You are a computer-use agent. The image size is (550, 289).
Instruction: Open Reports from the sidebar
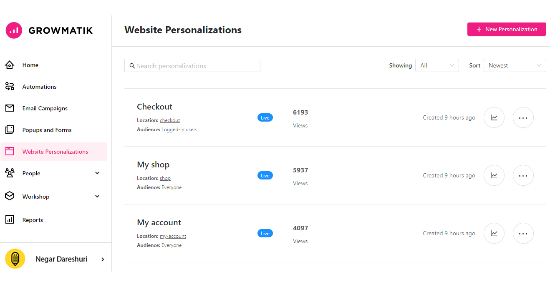click(x=33, y=220)
